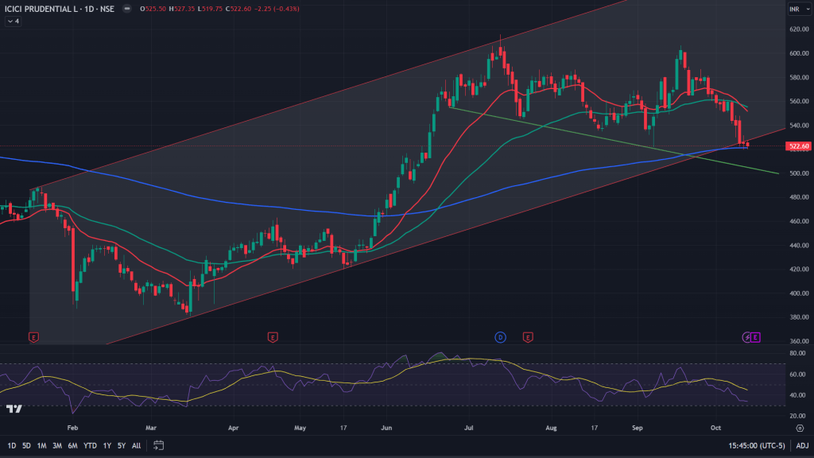Select the 1M time range
The image size is (814, 458).
(42, 445)
